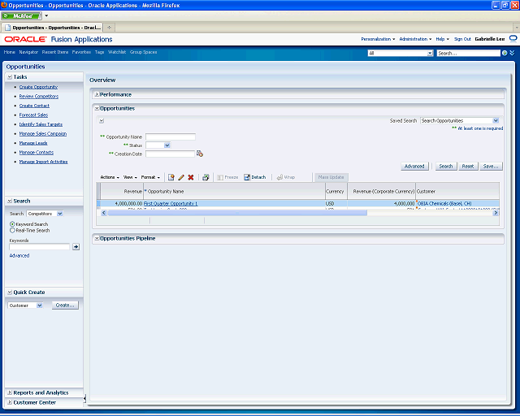Image resolution: width=520 pixels, height=416 pixels.
Task: Select the Real-Time Search radio button
Action: (12, 230)
